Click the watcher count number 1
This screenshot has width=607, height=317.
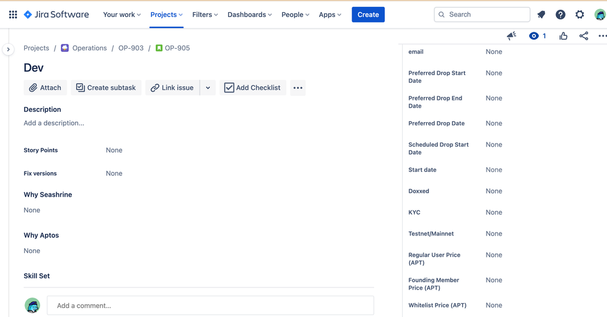[544, 36]
